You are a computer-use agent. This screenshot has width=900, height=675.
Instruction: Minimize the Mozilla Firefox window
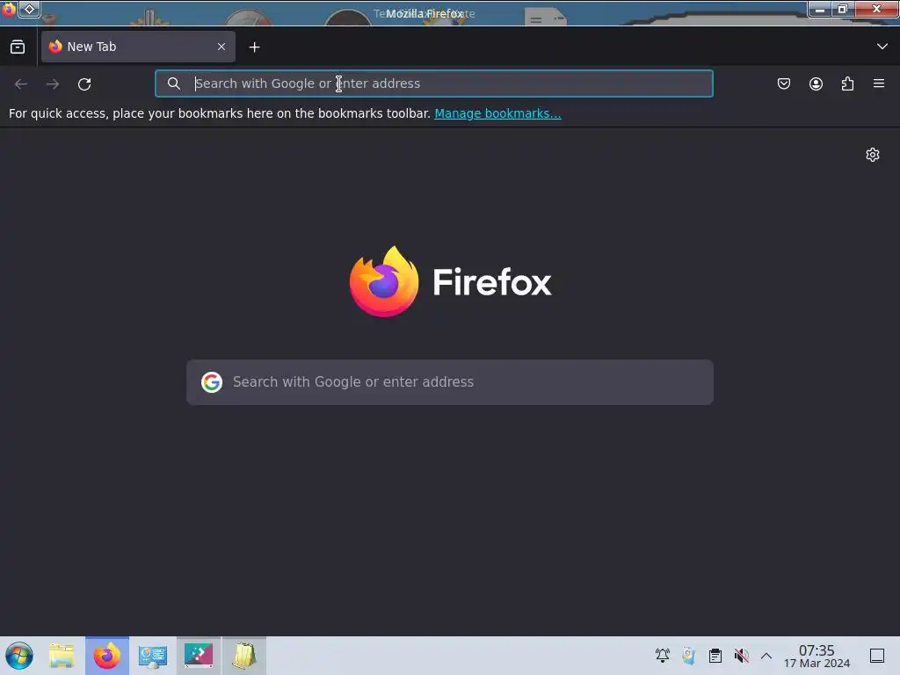pos(820,9)
